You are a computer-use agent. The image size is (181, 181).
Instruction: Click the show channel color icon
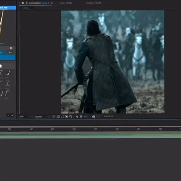pyautogui.click(x=77, y=117)
